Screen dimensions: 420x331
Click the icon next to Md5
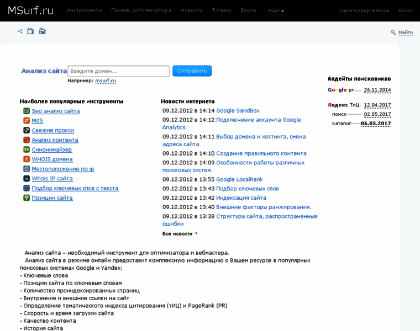[27, 121]
